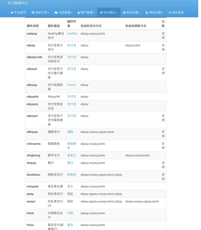Select the epayn plugin name
The width and height of the screenshot is (201, 230).
coord(31,201)
